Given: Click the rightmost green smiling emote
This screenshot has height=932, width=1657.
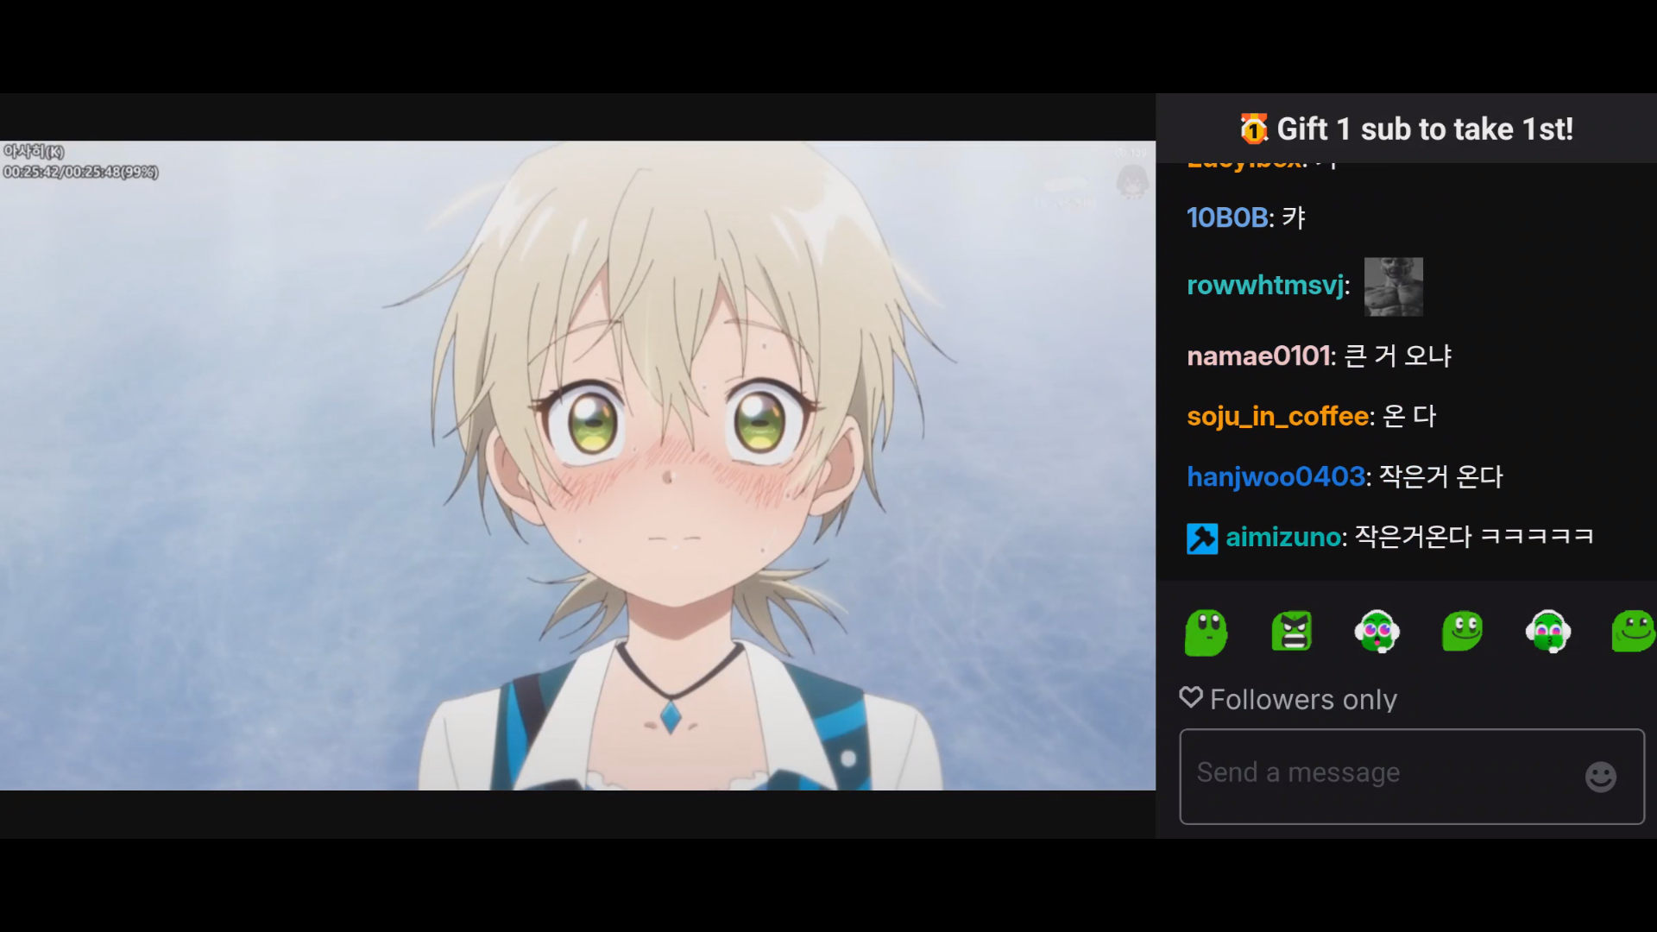Looking at the screenshot, I should pos(1634,631).
